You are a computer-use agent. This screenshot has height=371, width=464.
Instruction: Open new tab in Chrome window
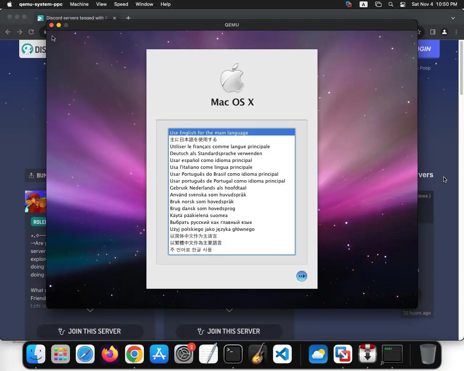(x=128, y=18)
